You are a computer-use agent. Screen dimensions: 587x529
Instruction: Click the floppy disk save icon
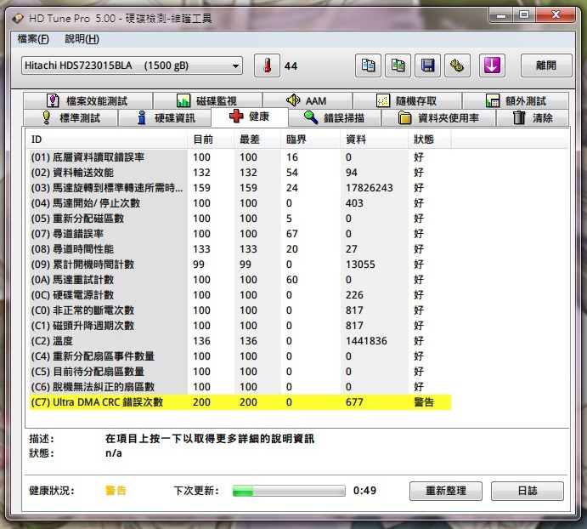427,65
